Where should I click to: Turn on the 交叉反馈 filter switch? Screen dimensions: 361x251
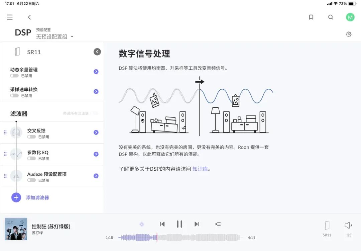[x=31, y=137]
